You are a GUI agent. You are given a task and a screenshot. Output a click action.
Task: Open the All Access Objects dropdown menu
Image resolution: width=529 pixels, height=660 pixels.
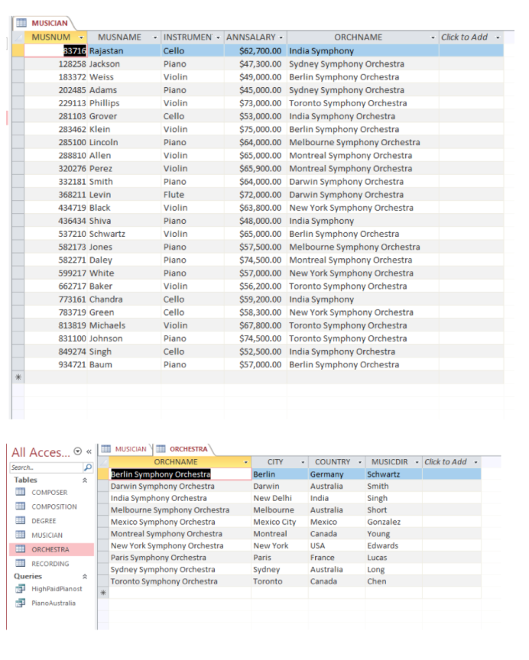[x=77, y=451]
